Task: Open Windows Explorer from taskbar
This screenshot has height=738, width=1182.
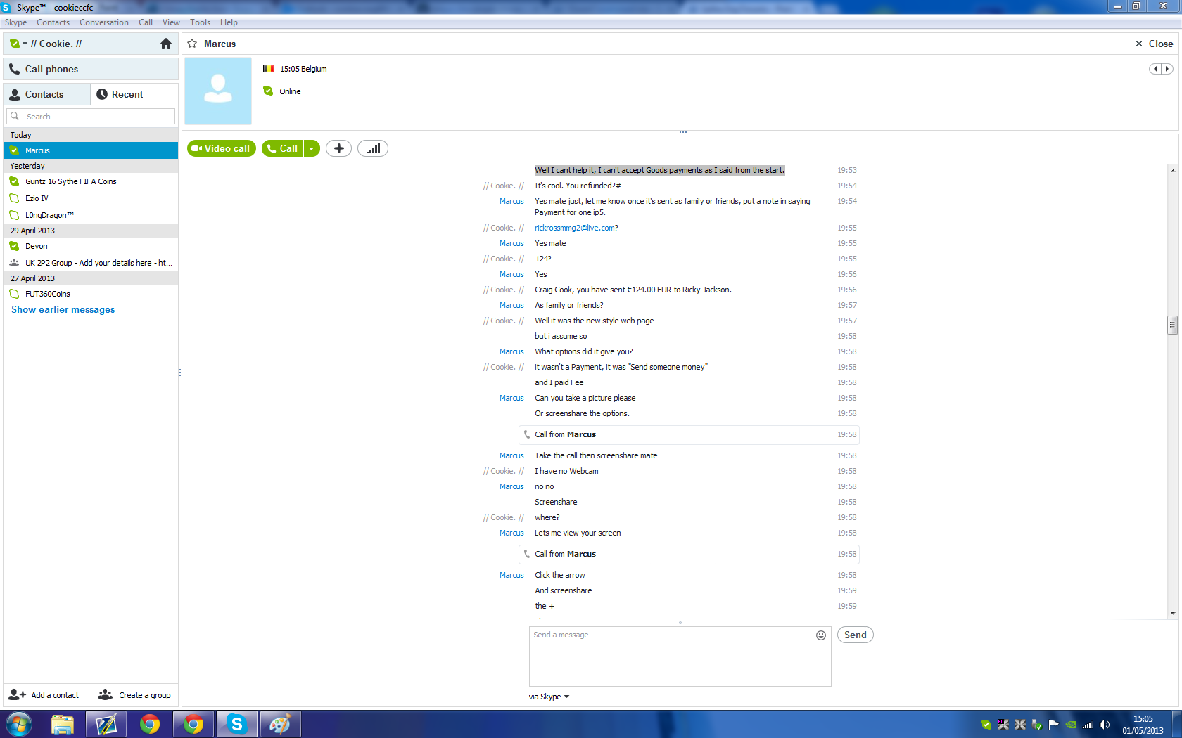Action: click(x=63, y=724)
